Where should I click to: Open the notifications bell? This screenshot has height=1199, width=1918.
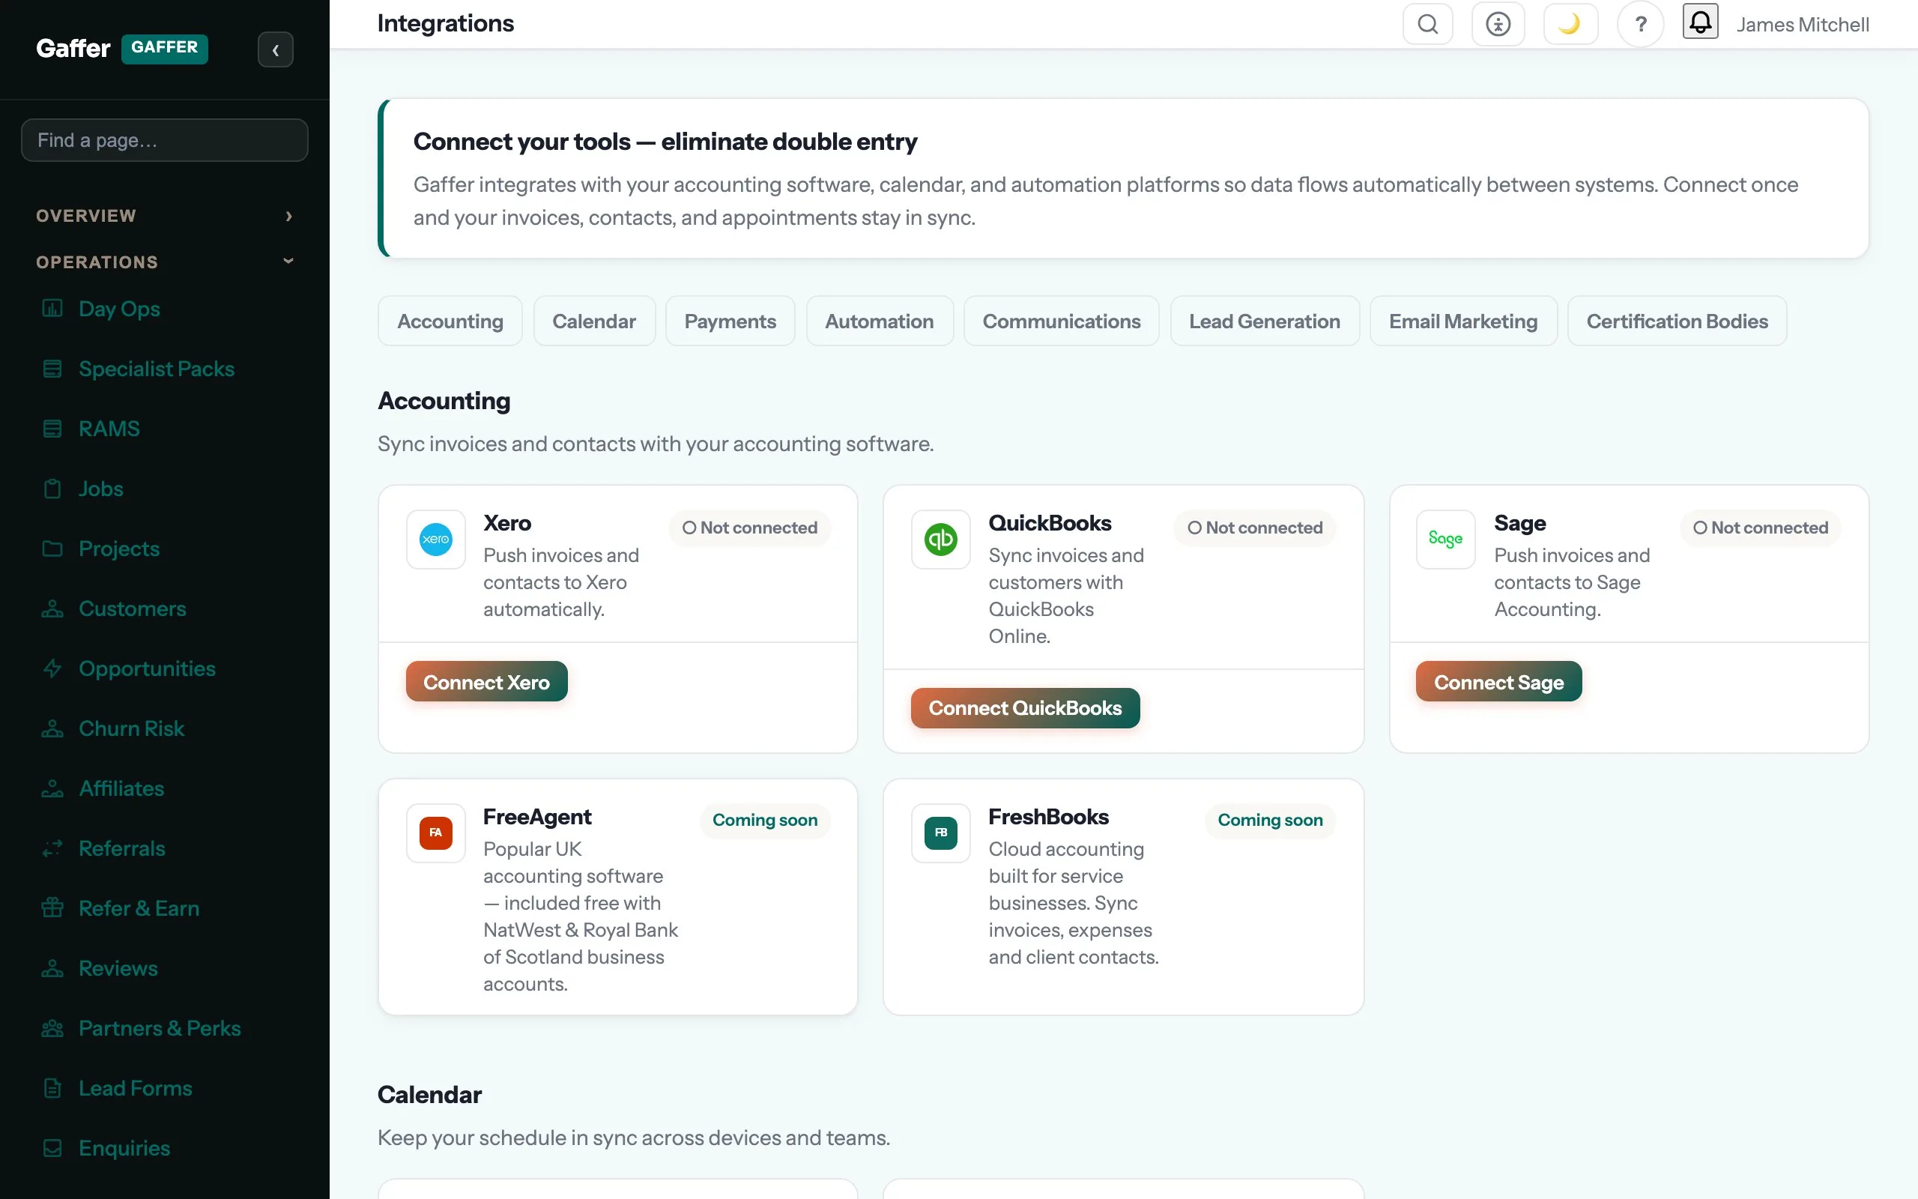(1700, 22)
